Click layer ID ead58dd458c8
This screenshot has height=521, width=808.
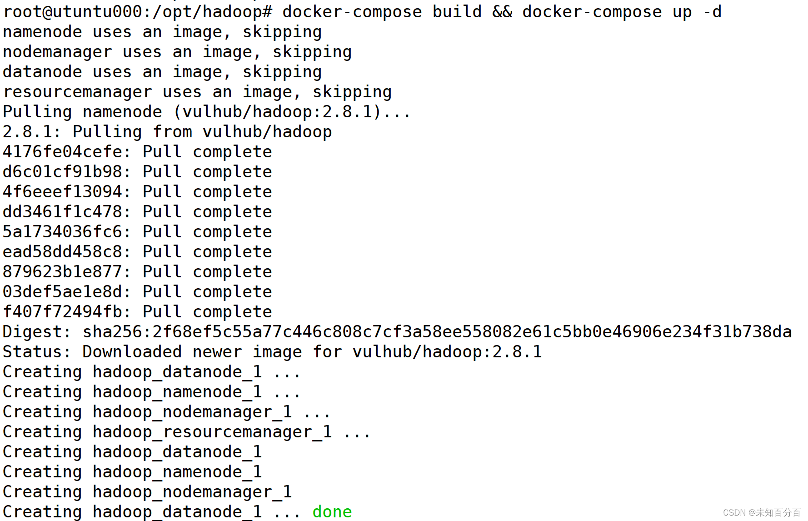(63, 252)
